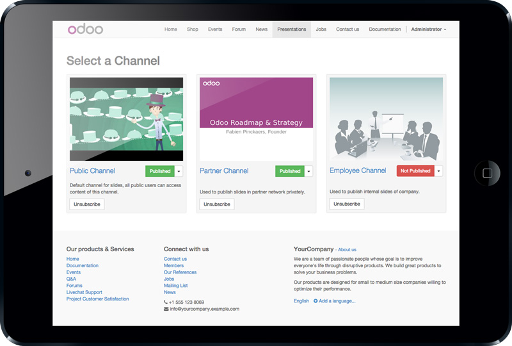The width and height of the screenshot is (512, 346).
Task: Unsubscribe from the Public Channel
Action: 87,204
